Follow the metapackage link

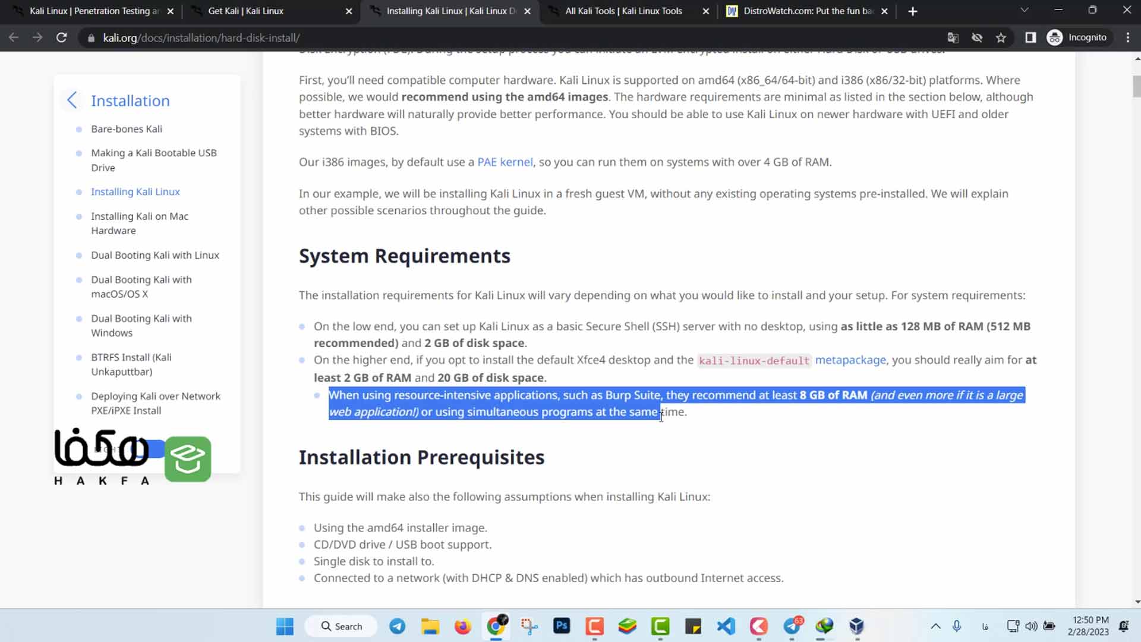(x=850, y=360)
